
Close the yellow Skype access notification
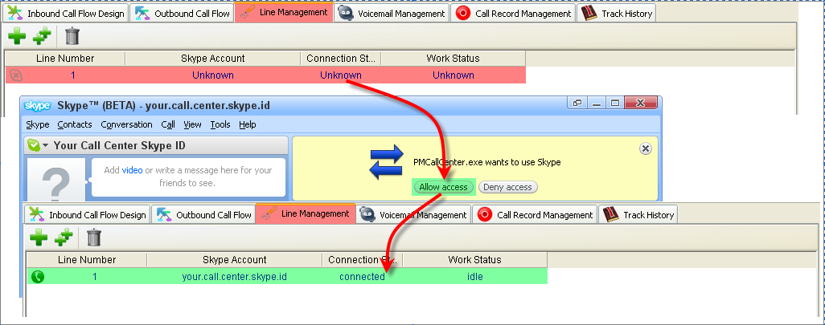pos(646,148)
